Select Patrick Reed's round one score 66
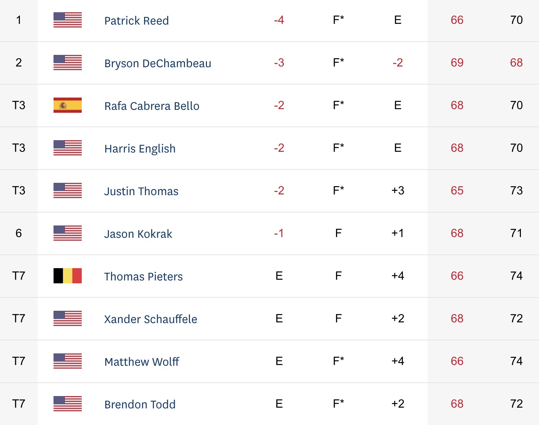Image resolution: width=539 pixels, height=425 pixels. [x=457, y=20]
